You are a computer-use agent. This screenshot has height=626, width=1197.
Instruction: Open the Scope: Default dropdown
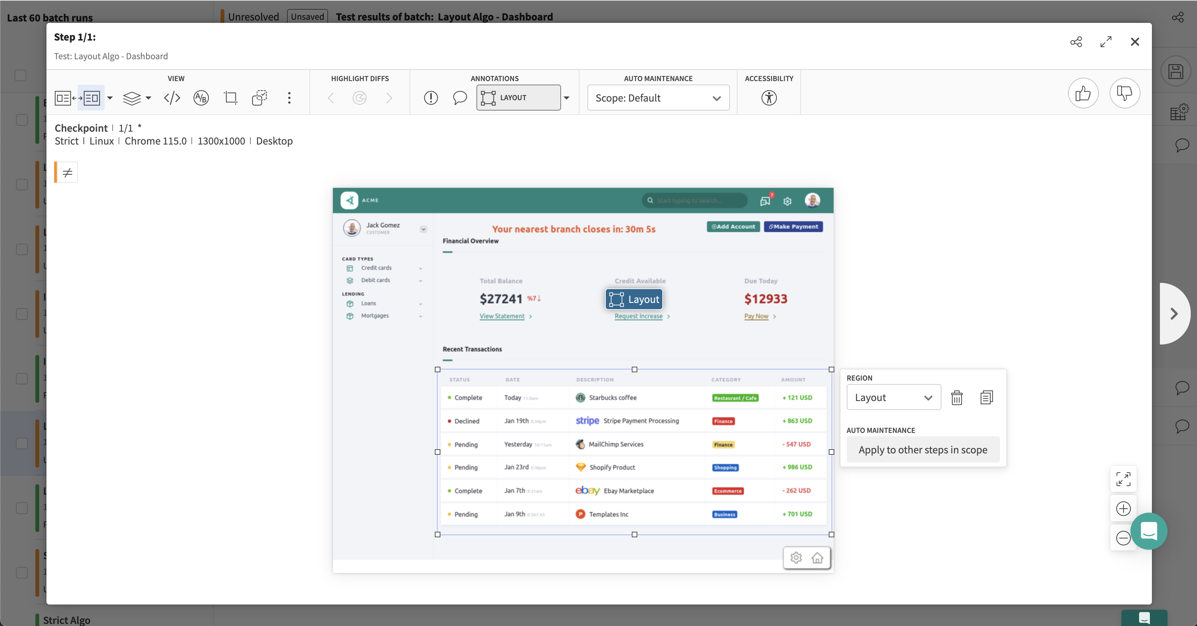(x=658, y=98)
